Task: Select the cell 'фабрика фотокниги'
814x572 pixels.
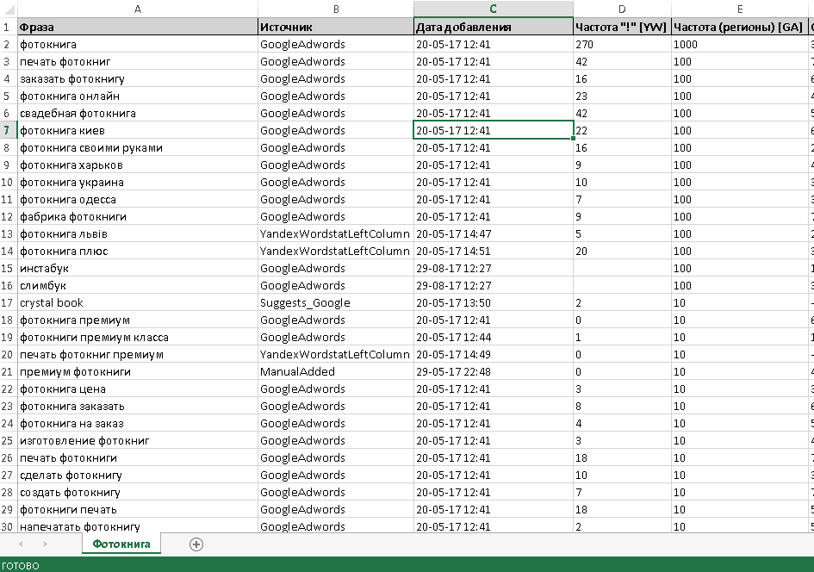Action: click(x=138, y=216)
